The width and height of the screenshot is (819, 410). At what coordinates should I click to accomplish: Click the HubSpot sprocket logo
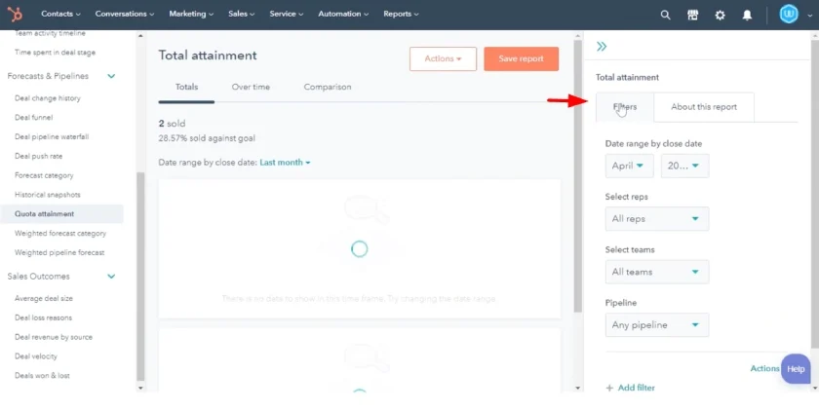coord(15,14)
